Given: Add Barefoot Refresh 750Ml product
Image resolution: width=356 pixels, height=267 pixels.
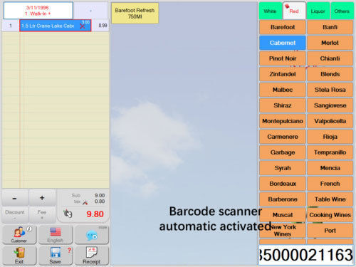Looking at the screenshot, I should [135, 14].
